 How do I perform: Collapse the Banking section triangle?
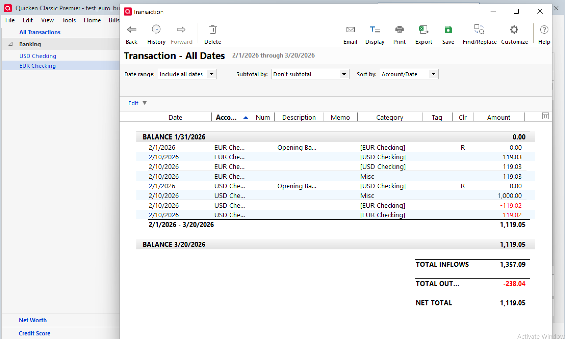pyautogui.click(x=11, y=44)
